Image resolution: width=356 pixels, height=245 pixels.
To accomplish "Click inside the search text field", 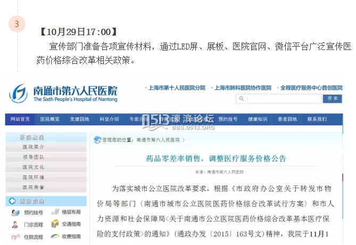I will (x=282, y=99).
